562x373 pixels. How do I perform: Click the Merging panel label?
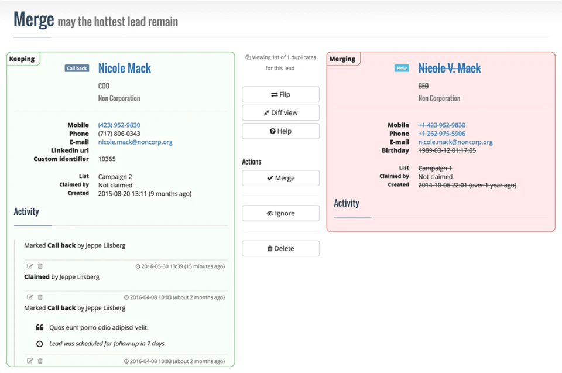coord(342,59)
